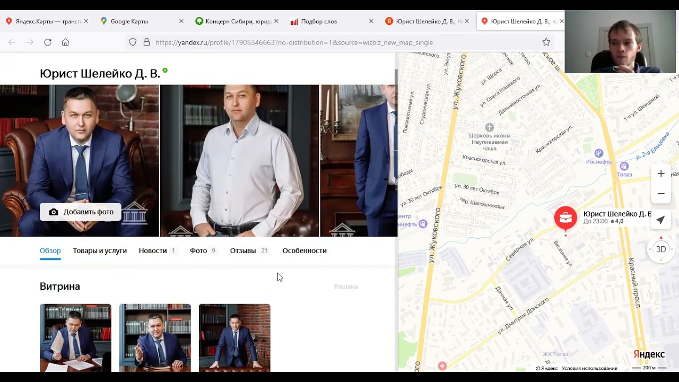Open third Витрина card, man by brick wall
Viewport: 679px width, 382px height.
point(234,337)
